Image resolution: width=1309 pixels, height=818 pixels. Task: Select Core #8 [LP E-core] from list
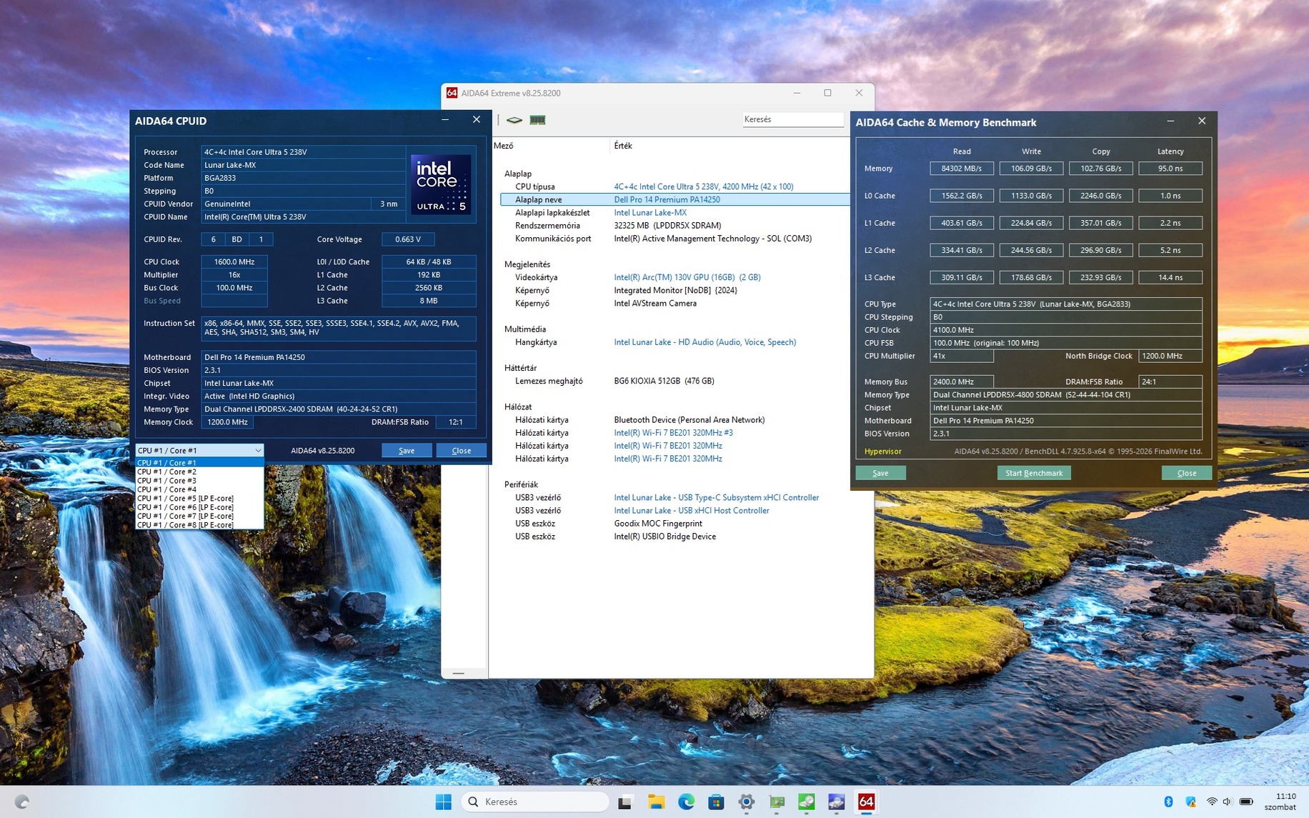pos(199,525)
